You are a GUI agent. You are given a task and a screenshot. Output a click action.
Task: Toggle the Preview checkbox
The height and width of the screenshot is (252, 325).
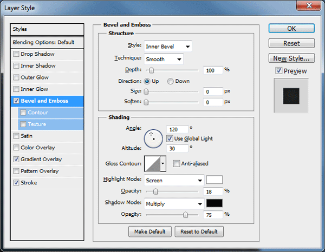coord(278,71)
